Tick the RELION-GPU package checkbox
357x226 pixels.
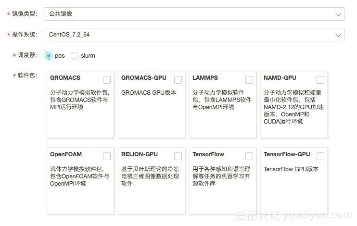click(178, 156)
